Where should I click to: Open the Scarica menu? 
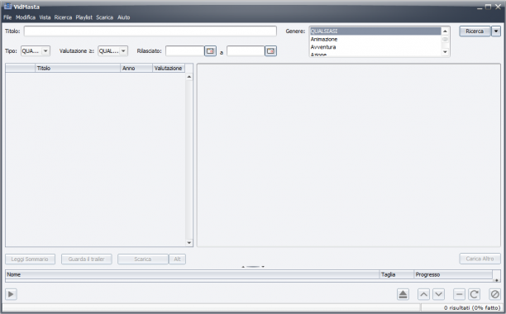(x=104, y=17)
